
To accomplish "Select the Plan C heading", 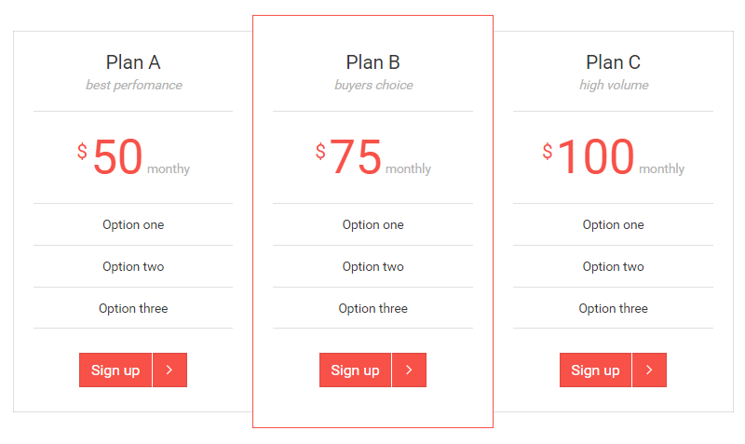I will pyautogui.click(x=613, y=62).
